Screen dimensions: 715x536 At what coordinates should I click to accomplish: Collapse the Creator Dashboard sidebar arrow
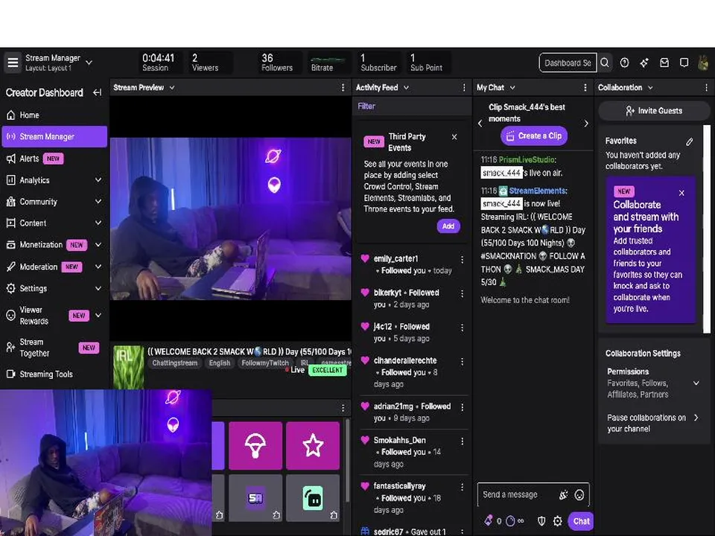coord(97,92)
